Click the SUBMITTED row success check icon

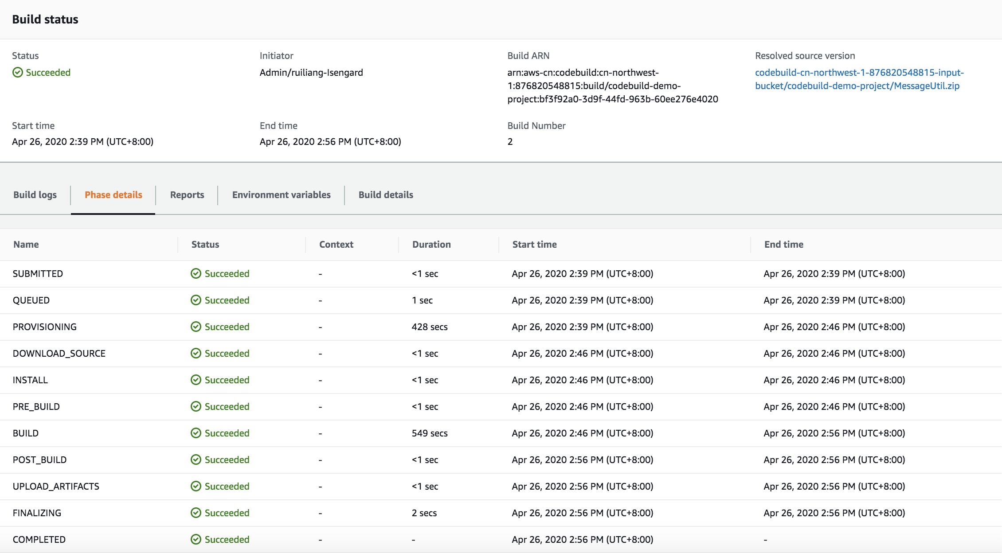pos(196,273)
